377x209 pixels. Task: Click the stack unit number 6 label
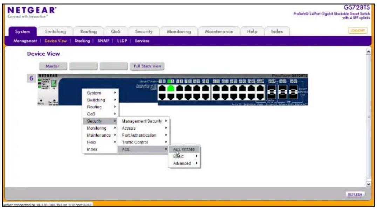tap(32, 78)
